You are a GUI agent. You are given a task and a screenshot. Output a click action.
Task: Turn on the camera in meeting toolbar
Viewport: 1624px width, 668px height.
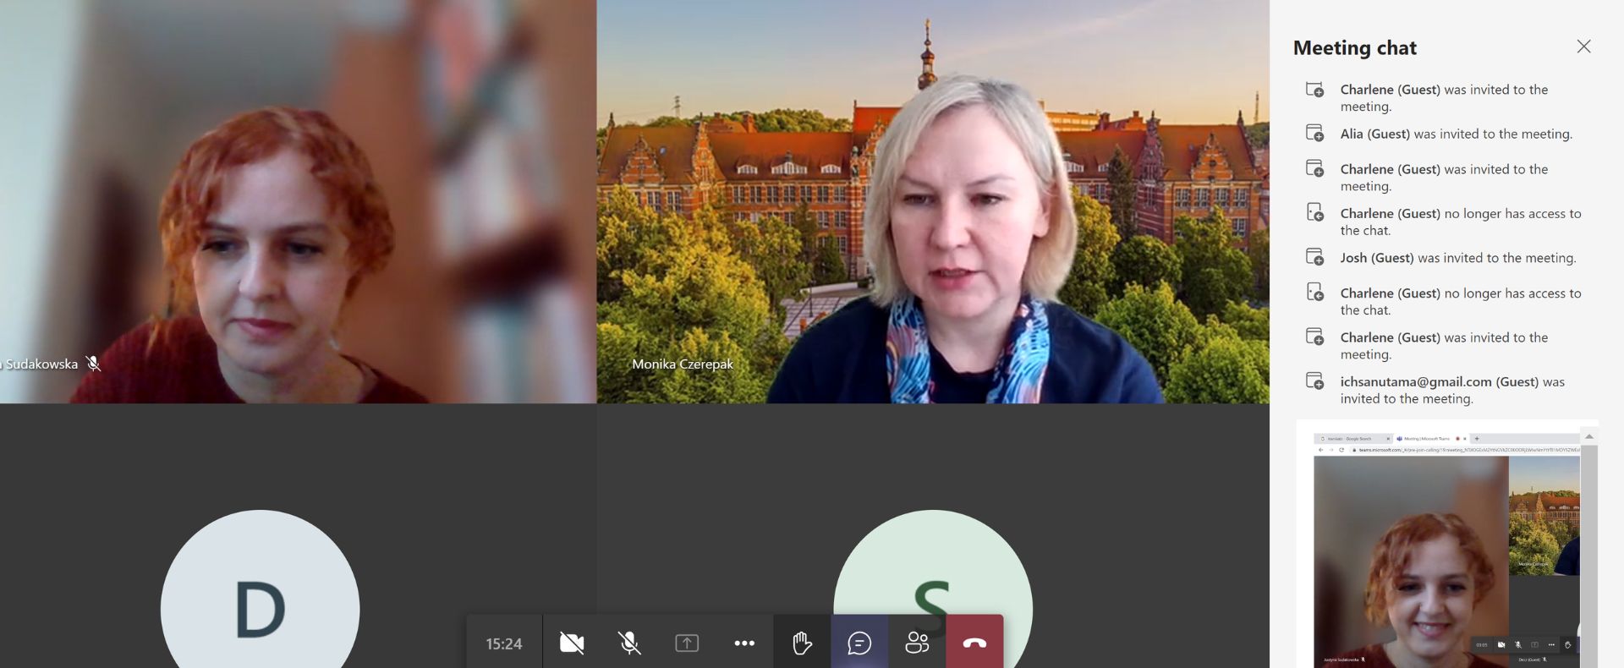[x=572, y=643]
